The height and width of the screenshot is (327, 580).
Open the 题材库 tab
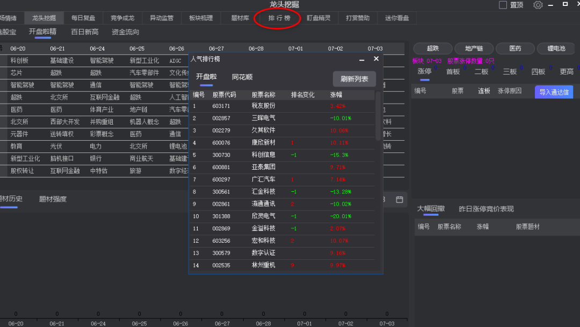pos(240,18)
